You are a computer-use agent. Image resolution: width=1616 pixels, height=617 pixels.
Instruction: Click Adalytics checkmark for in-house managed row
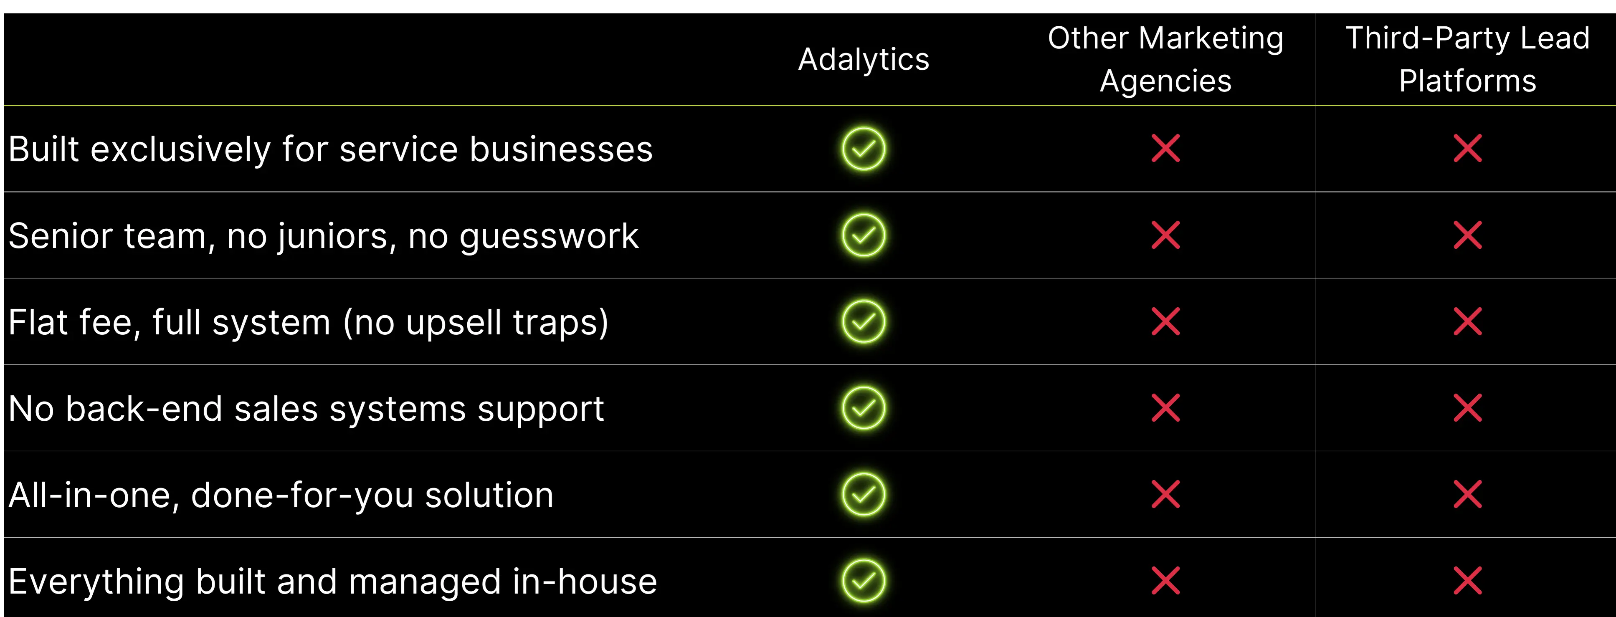point(863,581)
